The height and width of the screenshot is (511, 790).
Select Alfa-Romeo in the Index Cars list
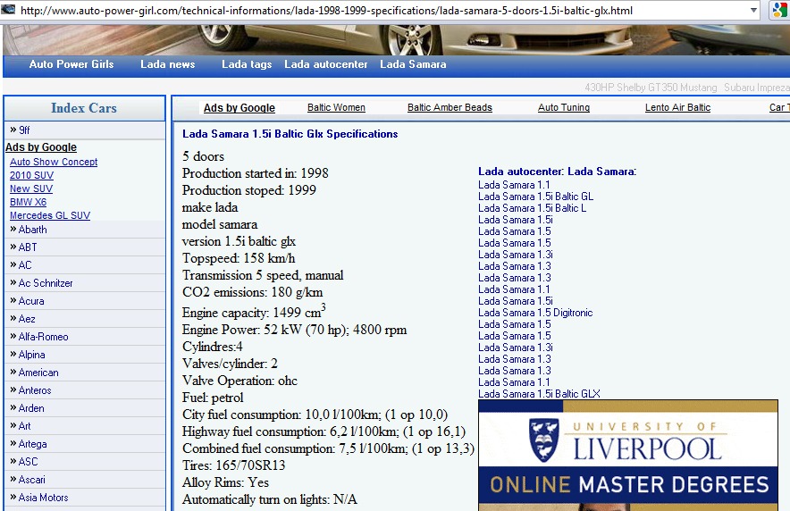[x=43, y=337]
